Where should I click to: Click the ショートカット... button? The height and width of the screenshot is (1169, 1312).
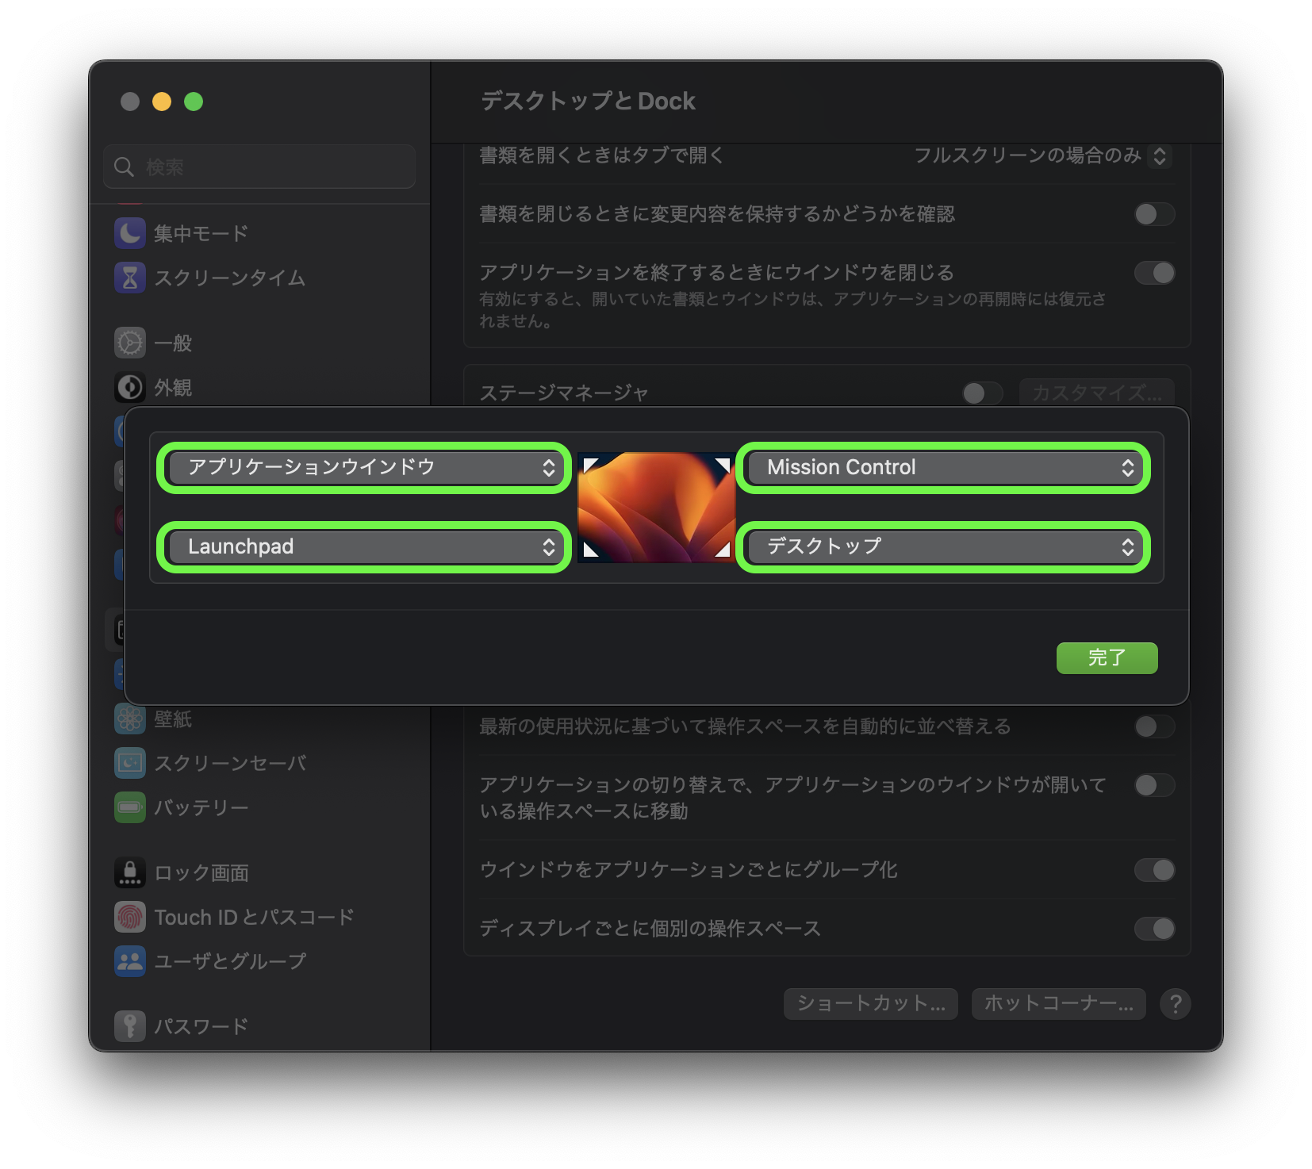click(x=870, y=1004)
